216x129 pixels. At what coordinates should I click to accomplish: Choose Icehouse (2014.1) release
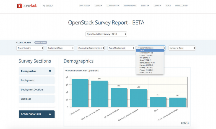pos(150,63)
